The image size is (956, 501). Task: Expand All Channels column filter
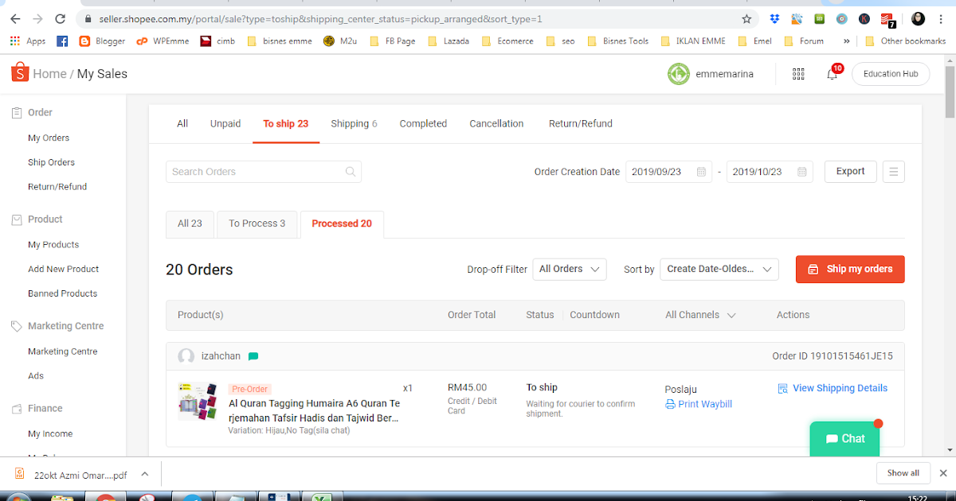pos(700,315)
